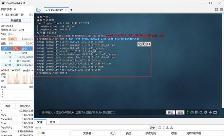Select the kauditd process row
The image size is (224, 136).
coord(17,61)
